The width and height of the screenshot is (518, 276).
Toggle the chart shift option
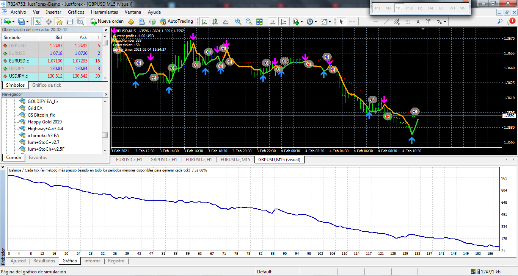pos(283,22)
